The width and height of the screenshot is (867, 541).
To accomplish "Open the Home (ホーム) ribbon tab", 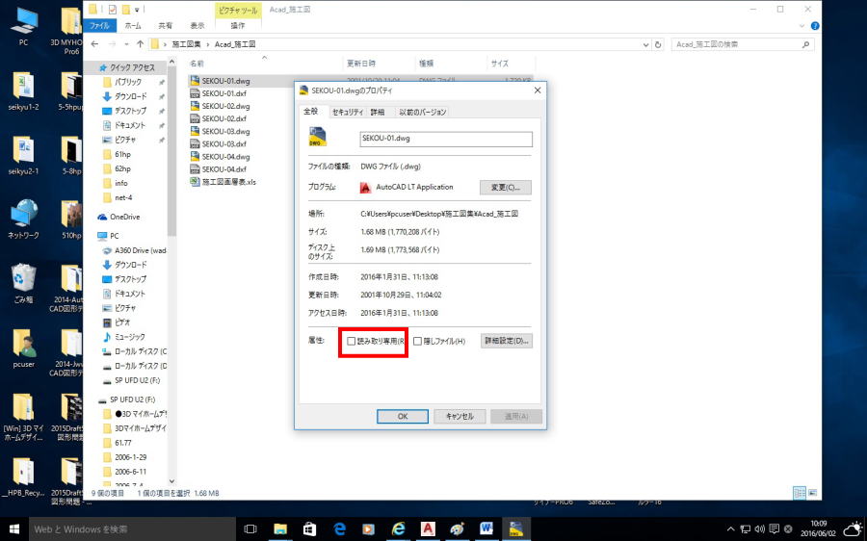I will [x=133, y=25].
